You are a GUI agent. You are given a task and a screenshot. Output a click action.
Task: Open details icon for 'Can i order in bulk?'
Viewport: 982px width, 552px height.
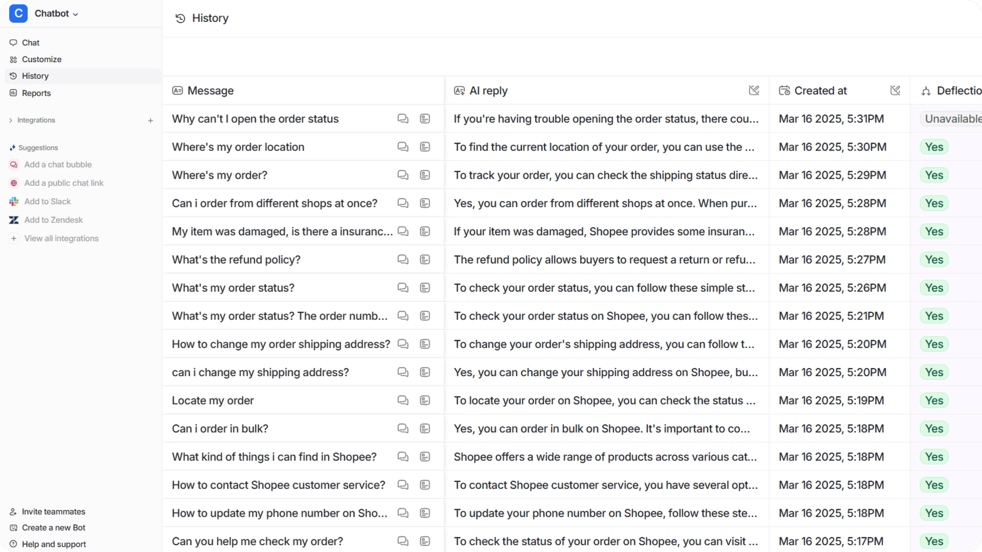[425, 428]
